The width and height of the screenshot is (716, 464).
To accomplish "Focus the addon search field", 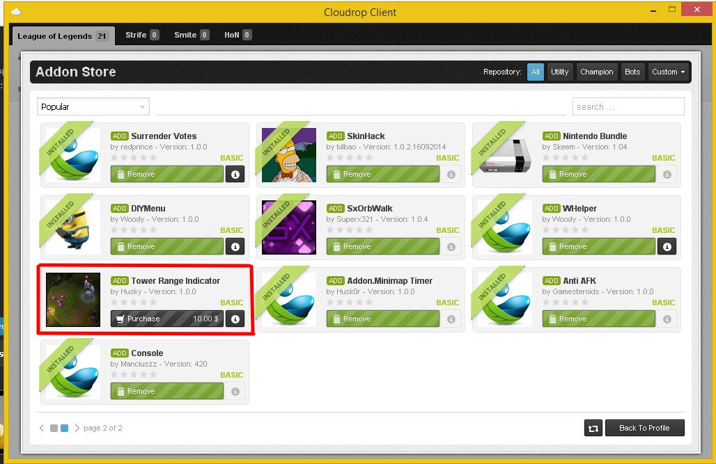I will pos(628,106).
